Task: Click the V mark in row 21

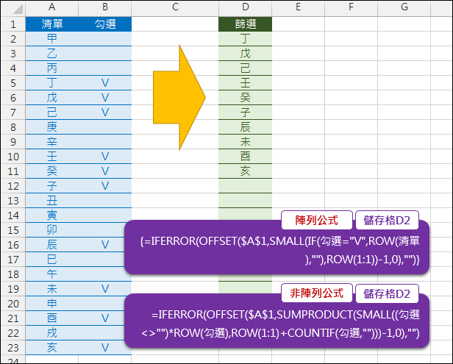Action: pos(105,318)
